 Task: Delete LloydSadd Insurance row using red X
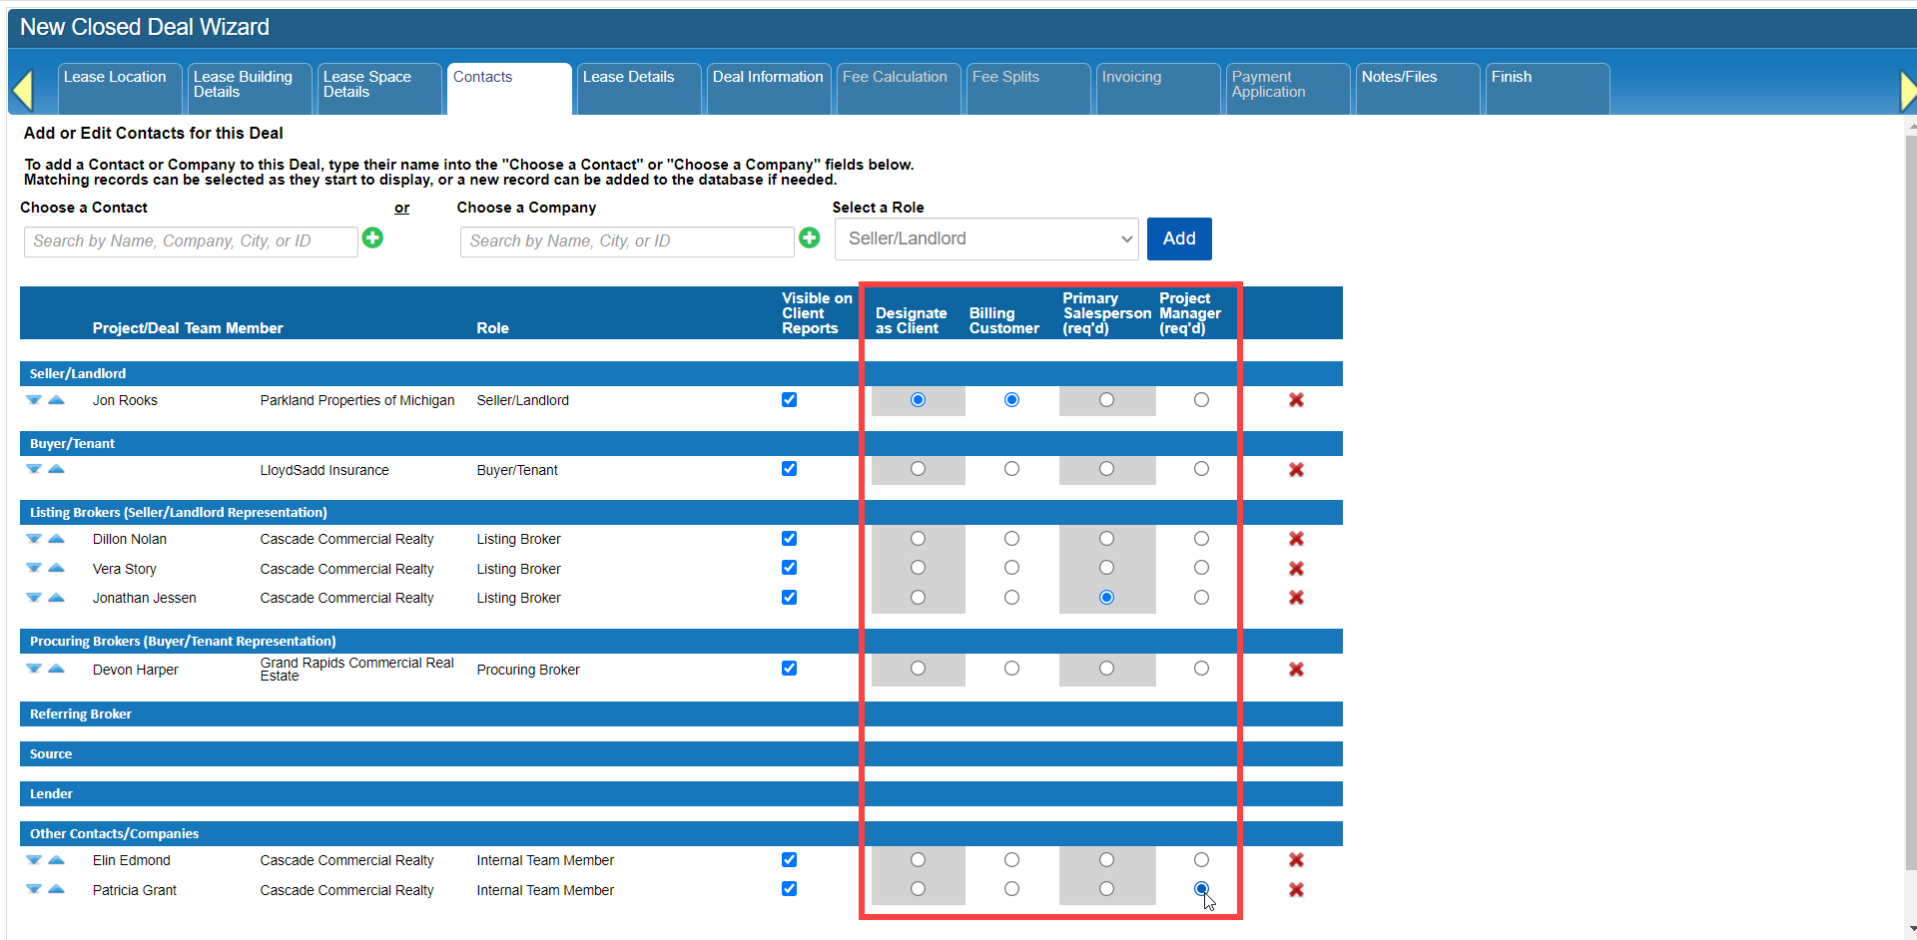1296,470
